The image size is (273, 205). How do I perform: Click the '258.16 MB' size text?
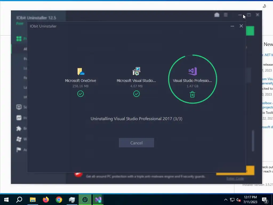tap(81, 86)
